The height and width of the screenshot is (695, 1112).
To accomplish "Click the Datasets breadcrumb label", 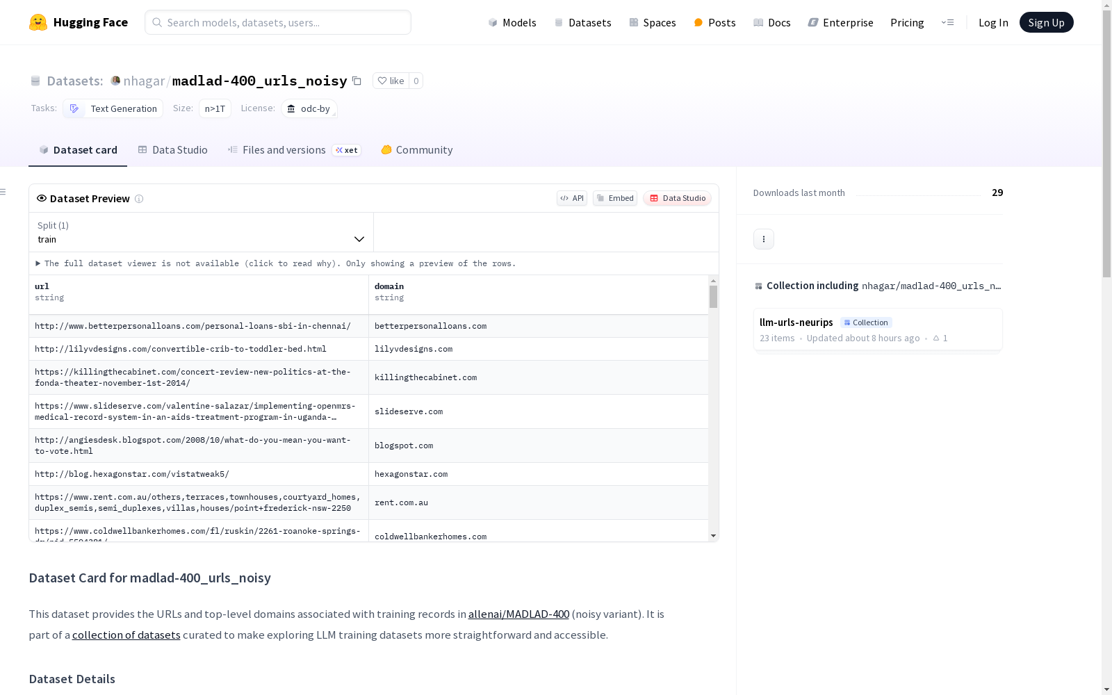I will 74,81.
